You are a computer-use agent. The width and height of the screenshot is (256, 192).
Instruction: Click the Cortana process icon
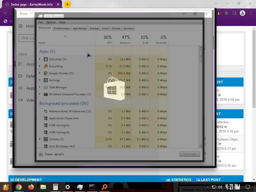tap(46, 139)
